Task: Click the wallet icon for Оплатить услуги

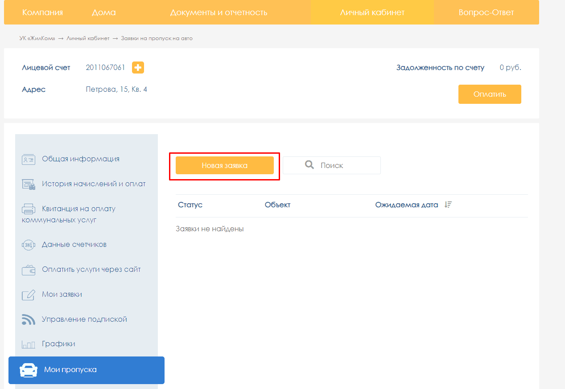Action: pos(29,270)
